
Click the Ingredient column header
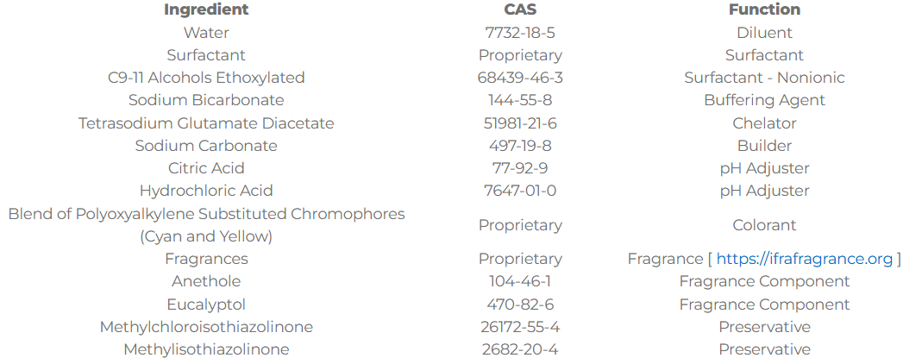point(206,9)
